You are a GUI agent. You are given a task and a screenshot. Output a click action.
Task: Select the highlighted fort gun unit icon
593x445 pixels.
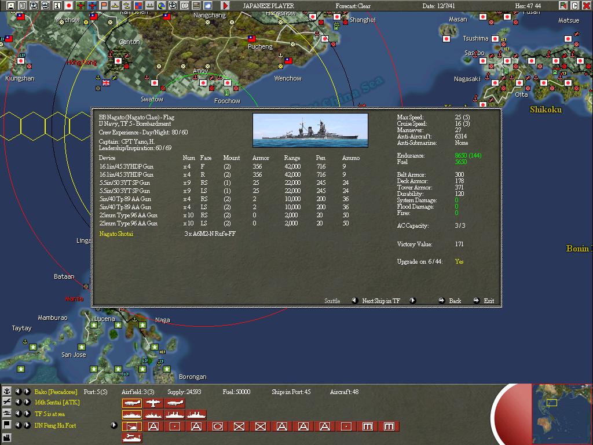pyautogui.click(x=132, y=426)
